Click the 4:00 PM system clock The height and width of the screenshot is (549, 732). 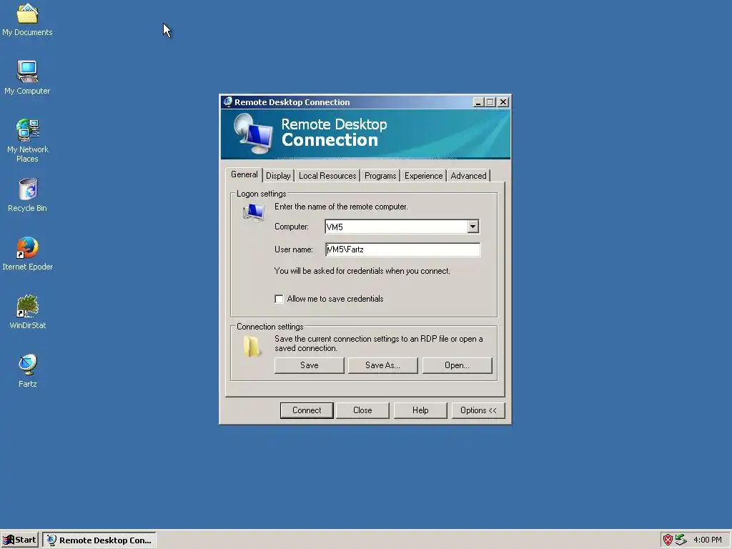tap(707, 540)
